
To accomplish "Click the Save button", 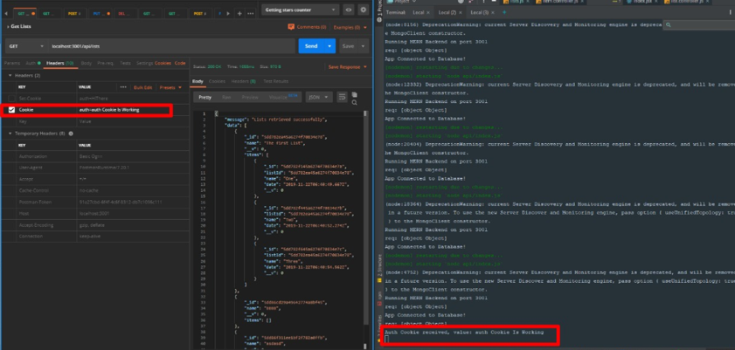I will click(x=348, y=46).
